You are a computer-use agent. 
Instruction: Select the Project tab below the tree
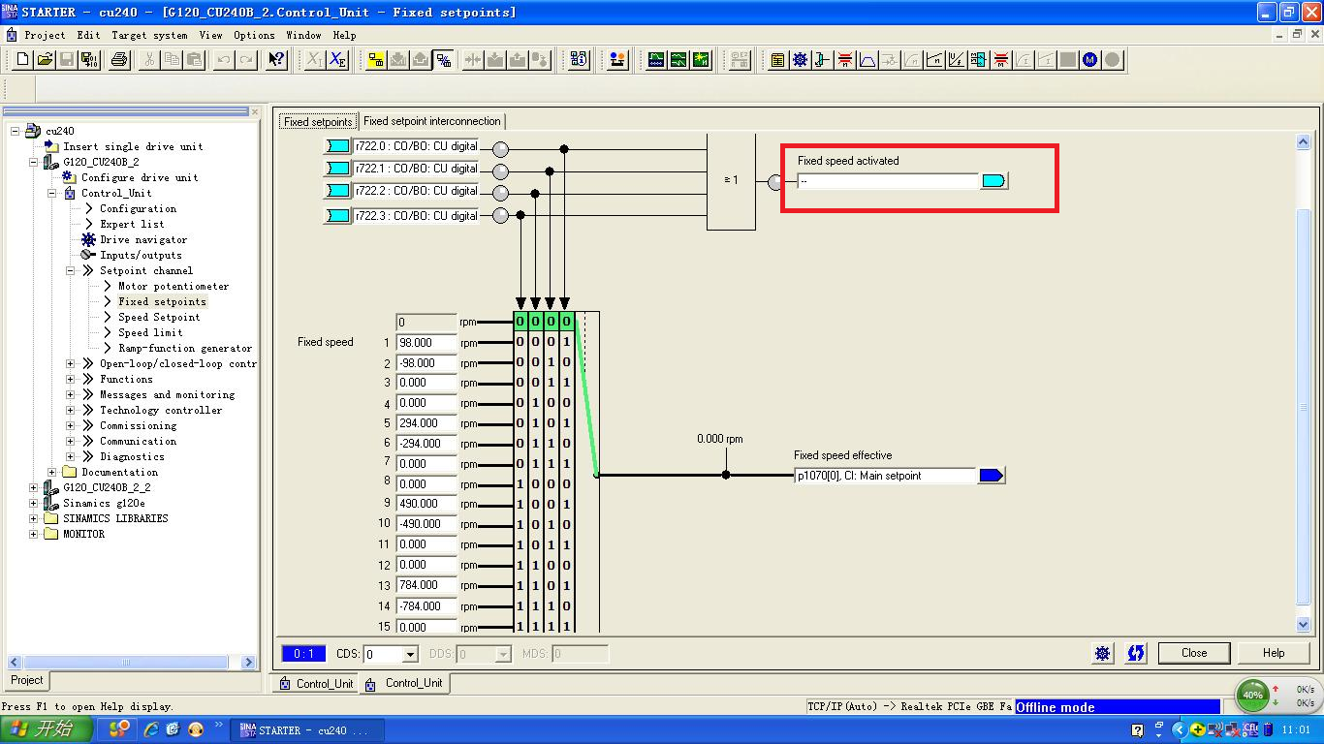pyautogui.click(x=27, y=680)
